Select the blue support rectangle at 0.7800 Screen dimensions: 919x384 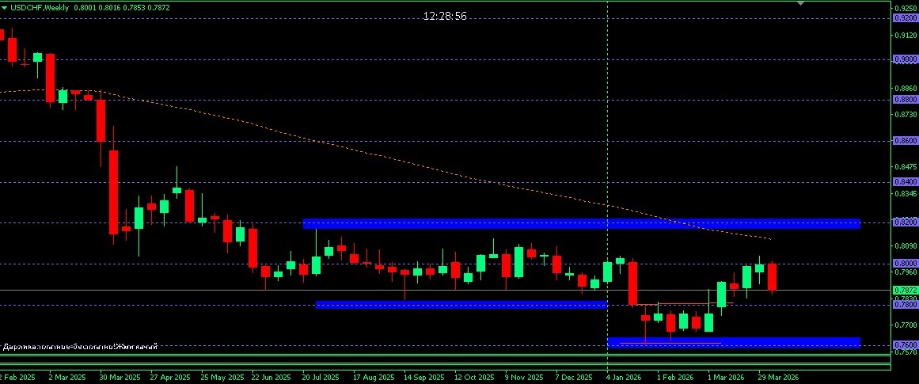point(461,305)
